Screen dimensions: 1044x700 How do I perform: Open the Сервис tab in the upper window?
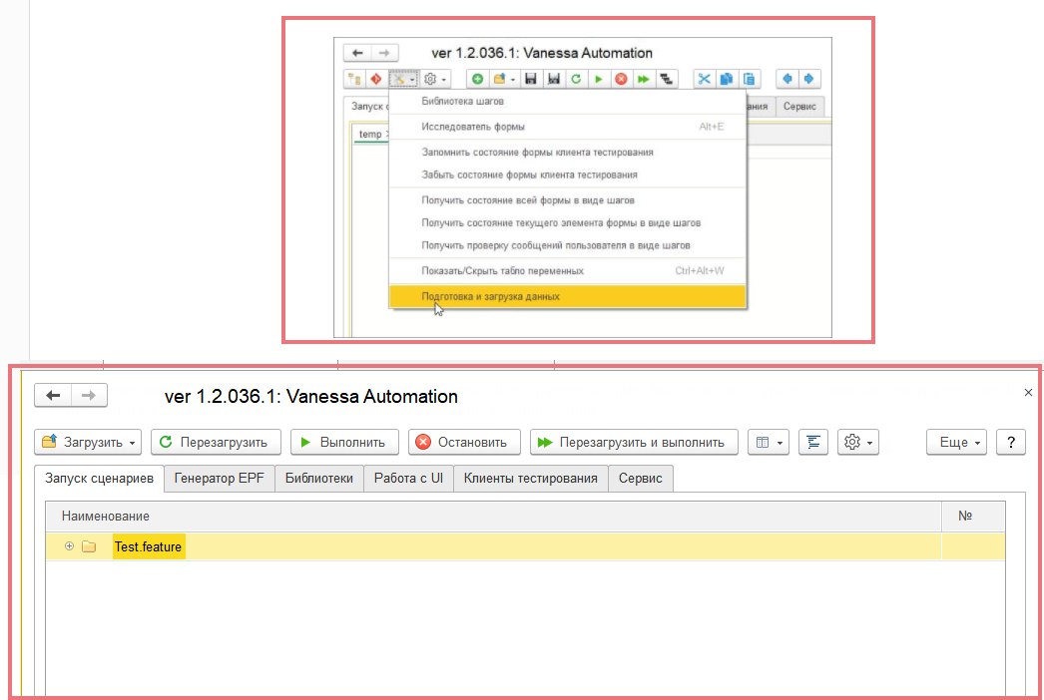799,107
